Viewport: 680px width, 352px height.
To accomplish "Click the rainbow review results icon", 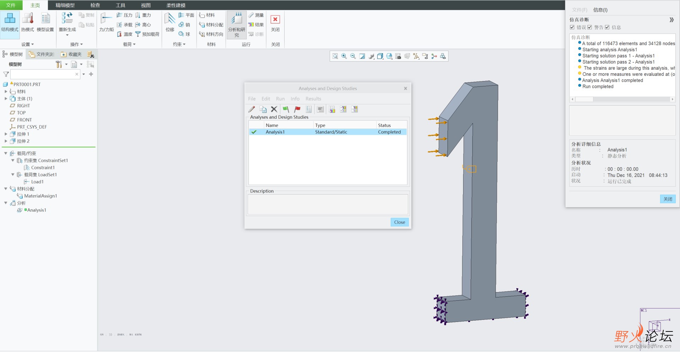I will [x=332, y=109].
